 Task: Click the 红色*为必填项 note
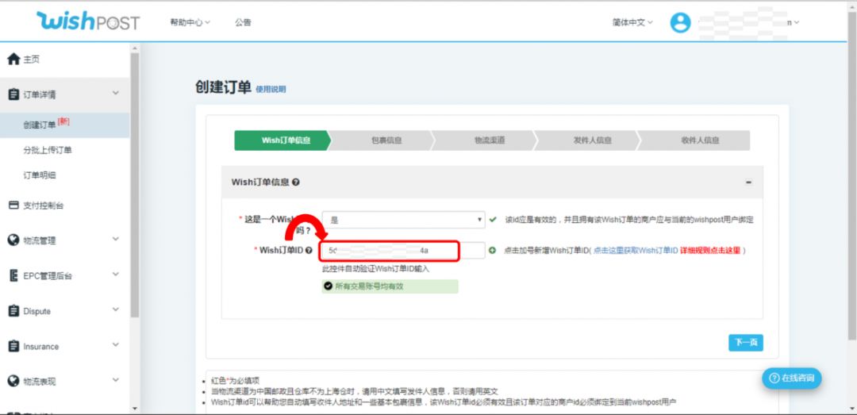[x=235, y=381]
